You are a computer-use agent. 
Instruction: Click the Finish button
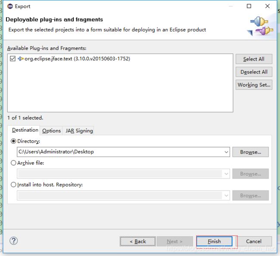pyautogui.click(x=214, y=241)
